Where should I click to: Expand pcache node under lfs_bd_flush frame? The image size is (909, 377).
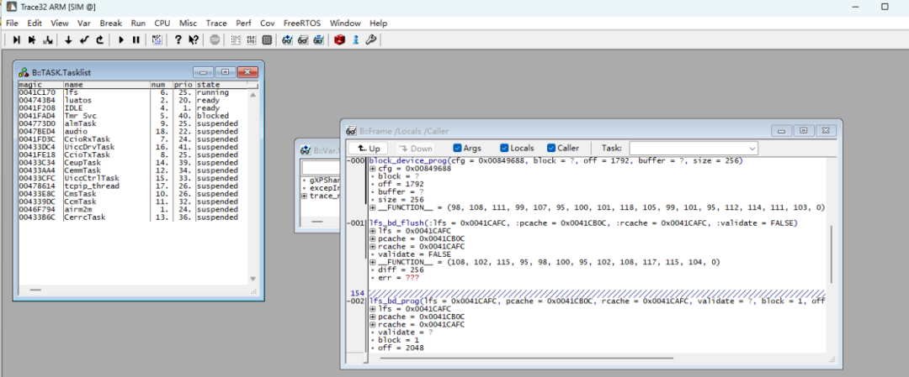pos(372,238)
